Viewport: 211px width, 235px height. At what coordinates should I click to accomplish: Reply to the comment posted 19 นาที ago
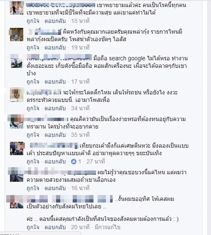tap(55, 48)
